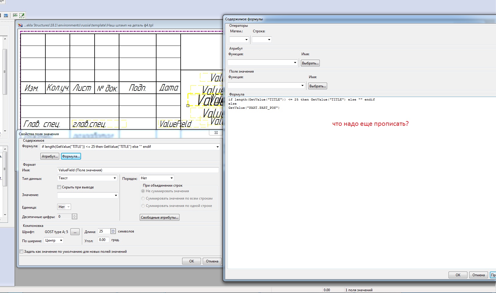The height and width of the screenshot is (293, 496).
Task: Click the picture insert toolbar icon
Action: tap(6, 15)
